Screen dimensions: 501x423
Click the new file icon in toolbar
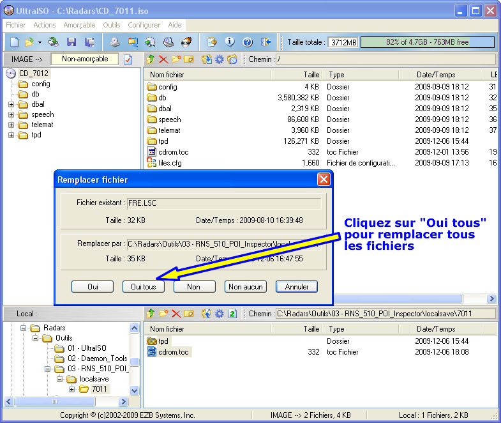(14, 42)
